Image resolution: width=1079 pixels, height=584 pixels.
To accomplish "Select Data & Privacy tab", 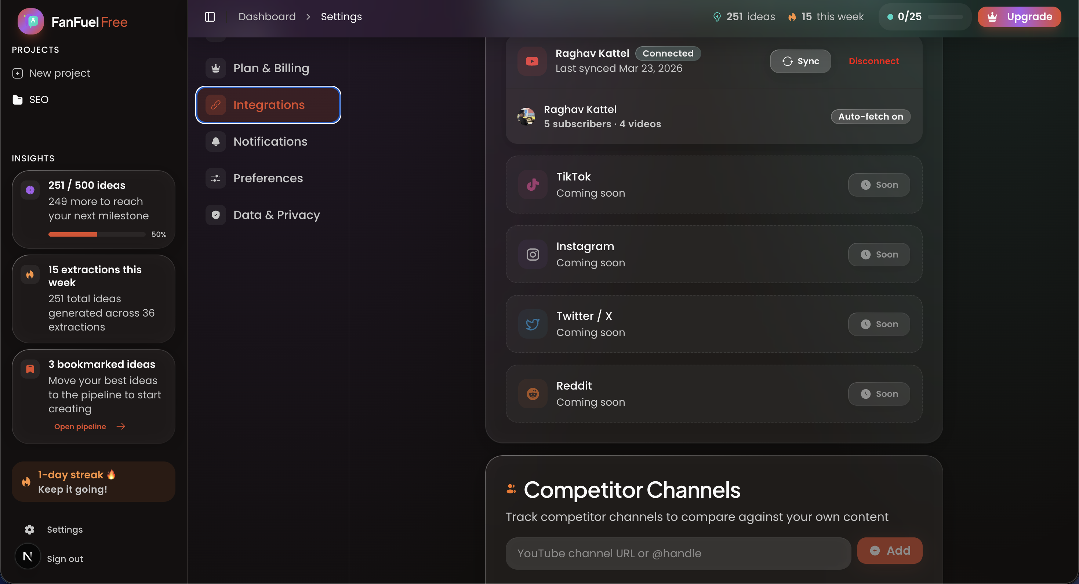I will click(x=276, y=215).
